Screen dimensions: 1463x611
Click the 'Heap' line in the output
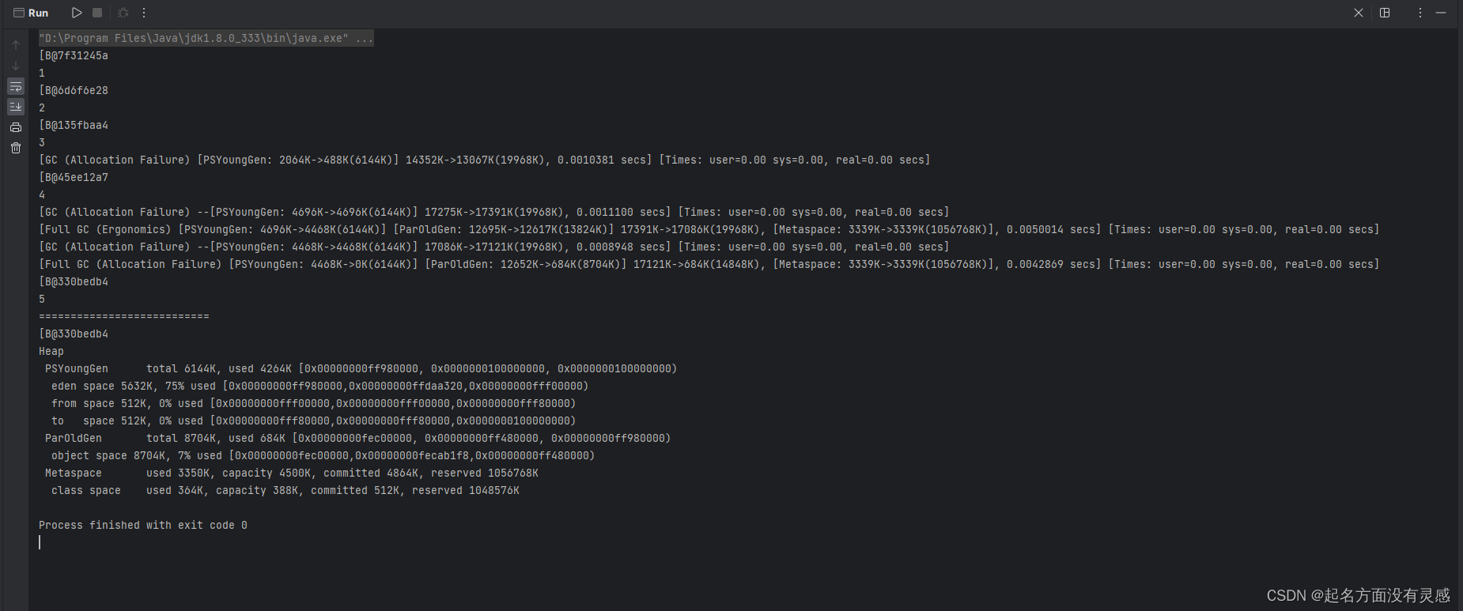coord(51,351)
